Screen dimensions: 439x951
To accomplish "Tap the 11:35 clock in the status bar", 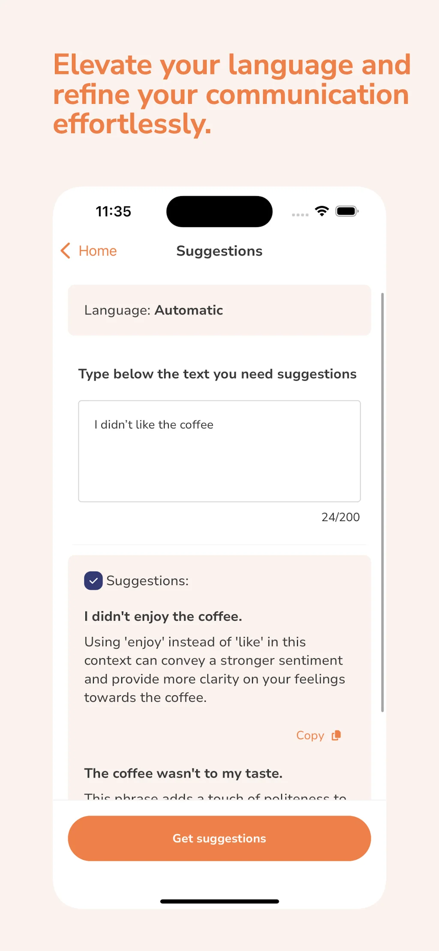I will pos(114,211).
